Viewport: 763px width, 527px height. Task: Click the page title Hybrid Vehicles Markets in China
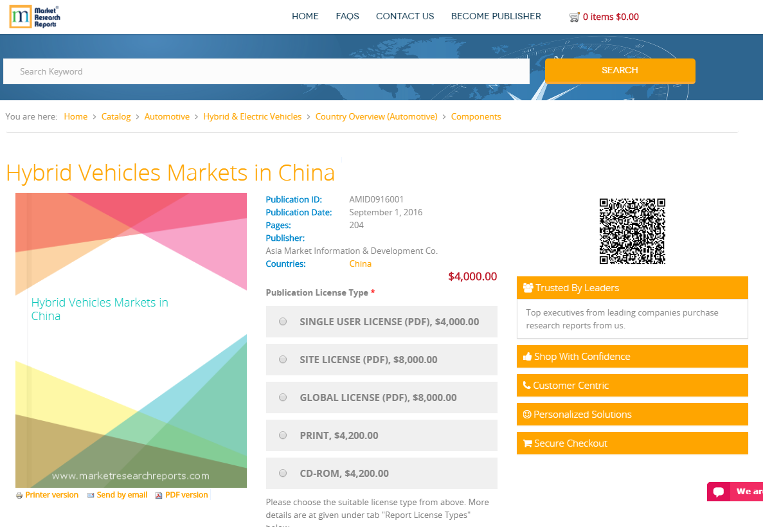170,173
